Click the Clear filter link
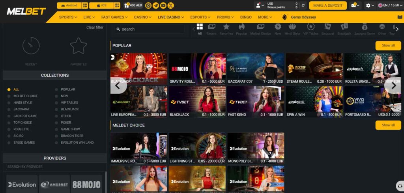The height and width of the screenshot is (193, 404). (x=95, y=28)
